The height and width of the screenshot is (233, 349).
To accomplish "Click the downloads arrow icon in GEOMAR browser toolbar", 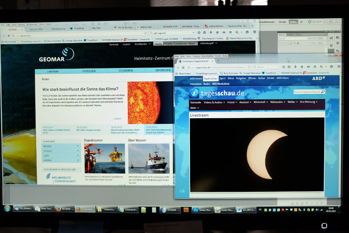I will click(x=211, y=32).
